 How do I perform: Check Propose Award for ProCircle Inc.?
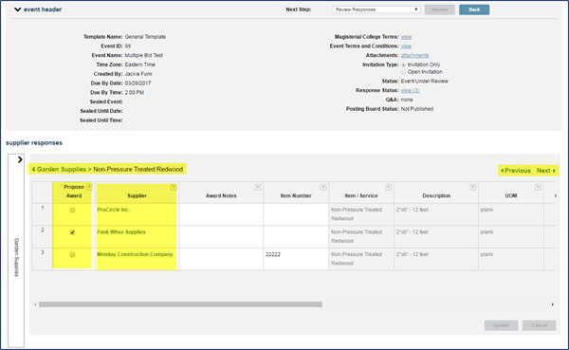[73, 211]
